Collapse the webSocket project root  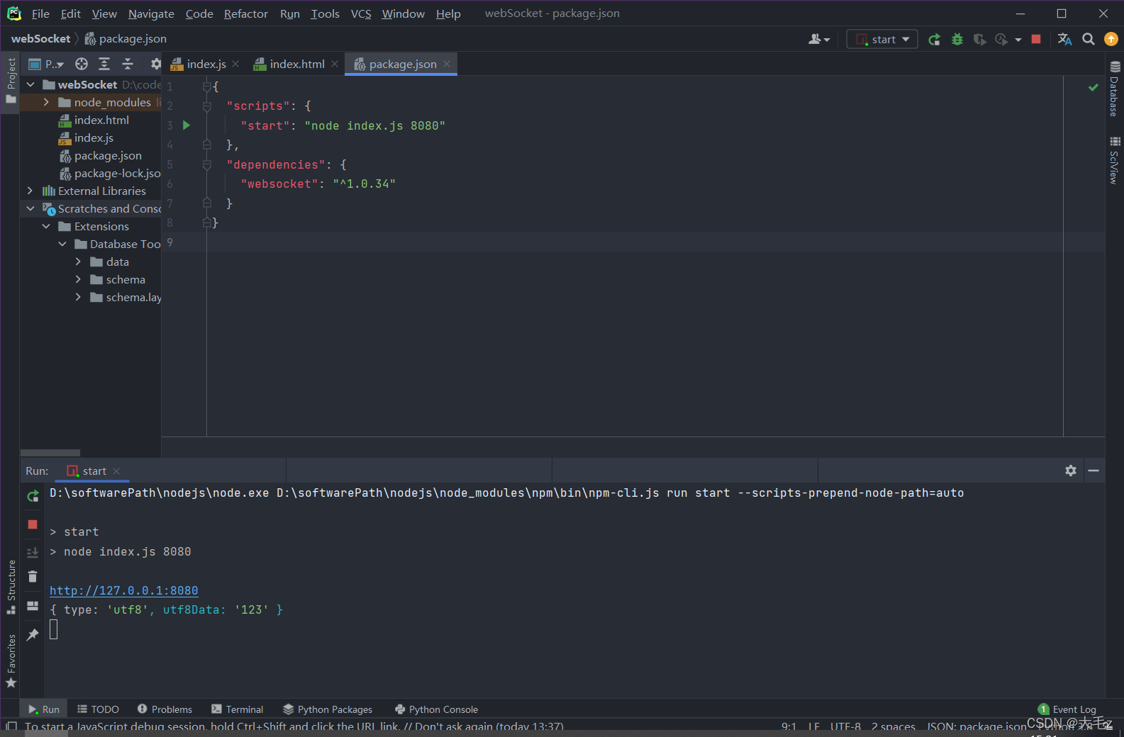(x=30, y=84)
